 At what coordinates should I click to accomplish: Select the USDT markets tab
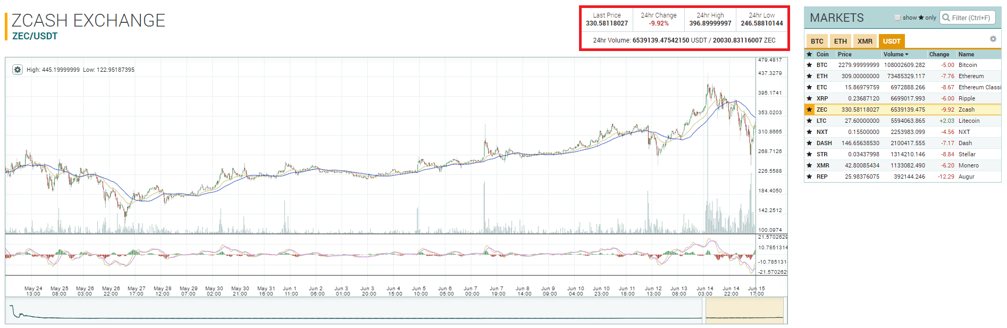892,41
